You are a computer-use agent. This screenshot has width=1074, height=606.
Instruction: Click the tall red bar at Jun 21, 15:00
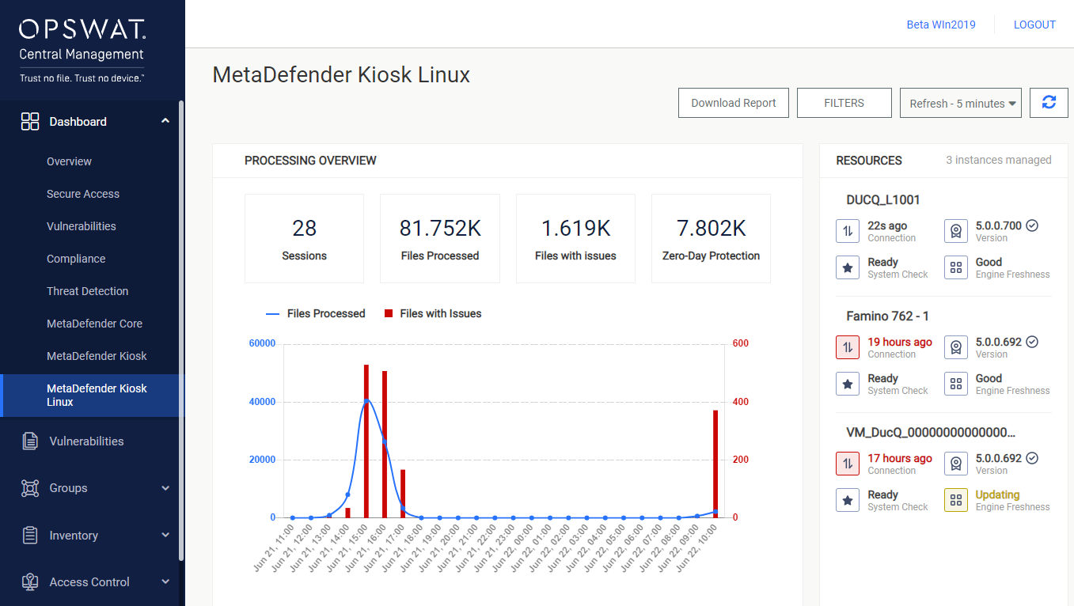tap(366, 441)
